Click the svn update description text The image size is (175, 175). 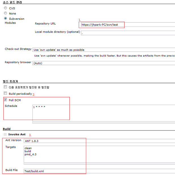click(x=104, y=56)
